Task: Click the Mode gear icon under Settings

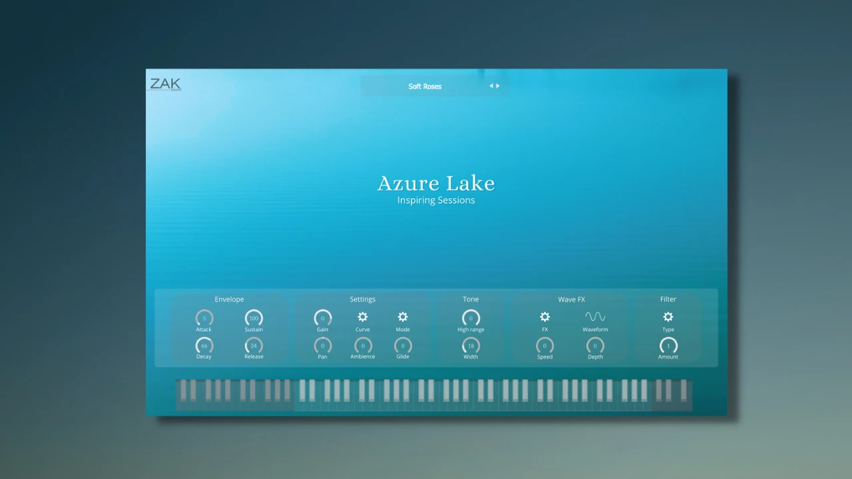Action: (x=402, y=317)
